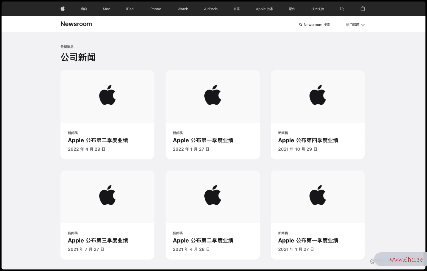Open the iPad menu item
Viewport: 427px width, 271px height.
tap(130, 9)
